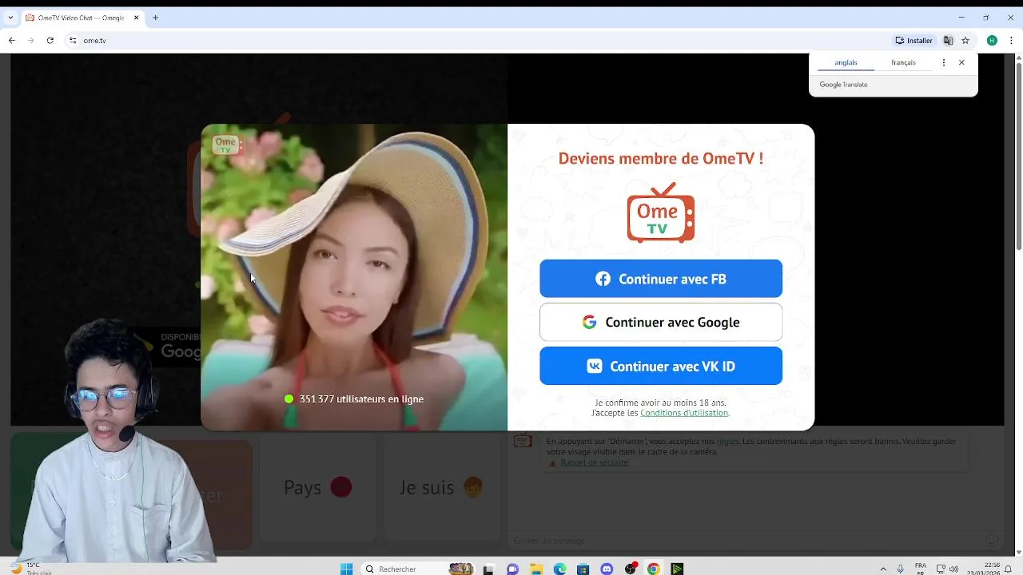The image size is (1023, 575).
Task: Open the FRA keyboard language switcher
Action: click(x=921, y=569)
